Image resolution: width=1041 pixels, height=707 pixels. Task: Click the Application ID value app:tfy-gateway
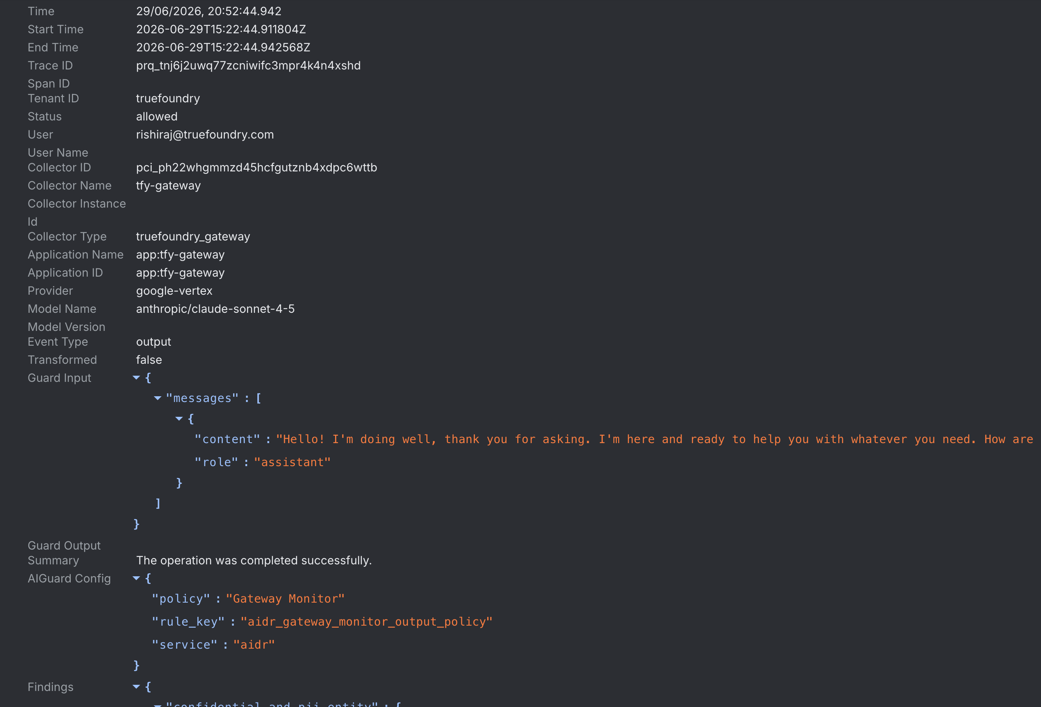tap(180, 273)
